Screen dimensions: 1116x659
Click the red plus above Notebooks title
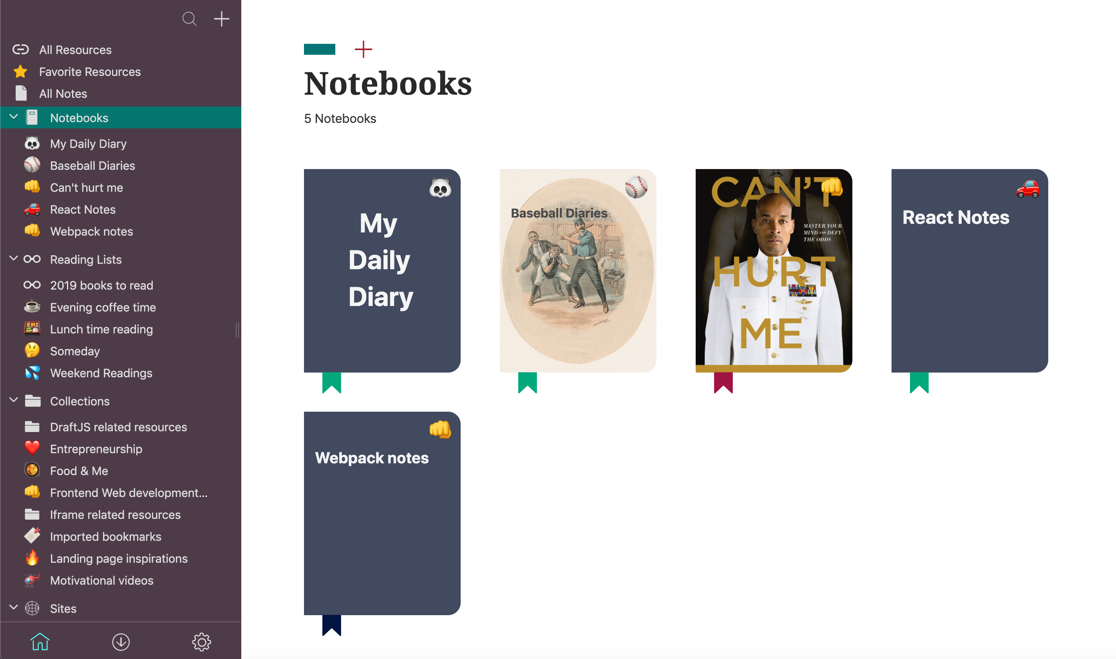(363, 49)
